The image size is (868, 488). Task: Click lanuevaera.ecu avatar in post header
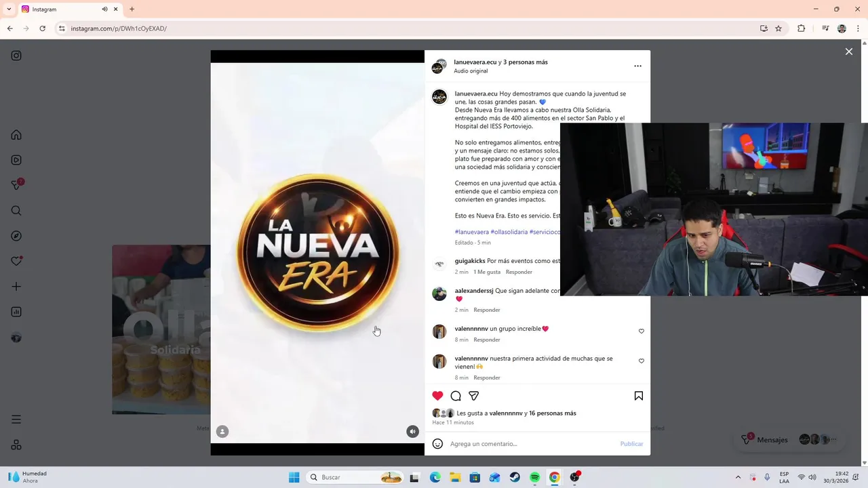click(x=438, y=66)
